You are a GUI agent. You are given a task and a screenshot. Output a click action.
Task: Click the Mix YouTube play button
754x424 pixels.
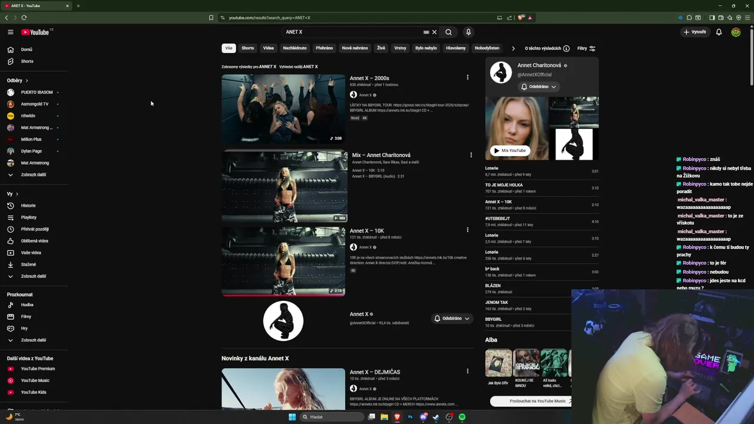(x=510, y=151)
